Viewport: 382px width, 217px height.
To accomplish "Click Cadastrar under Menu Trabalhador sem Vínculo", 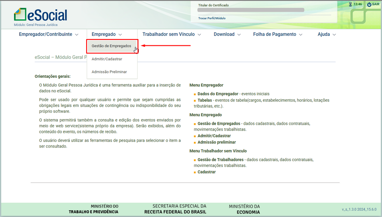I will pos(206,172).
